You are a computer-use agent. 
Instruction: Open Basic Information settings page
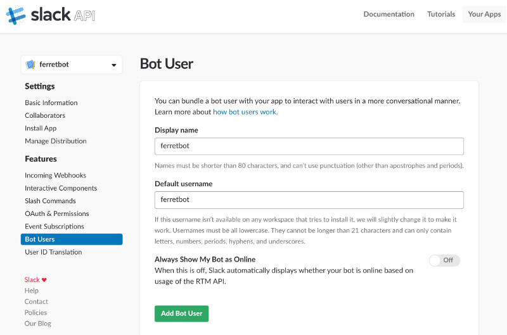[x=51, y=103]
